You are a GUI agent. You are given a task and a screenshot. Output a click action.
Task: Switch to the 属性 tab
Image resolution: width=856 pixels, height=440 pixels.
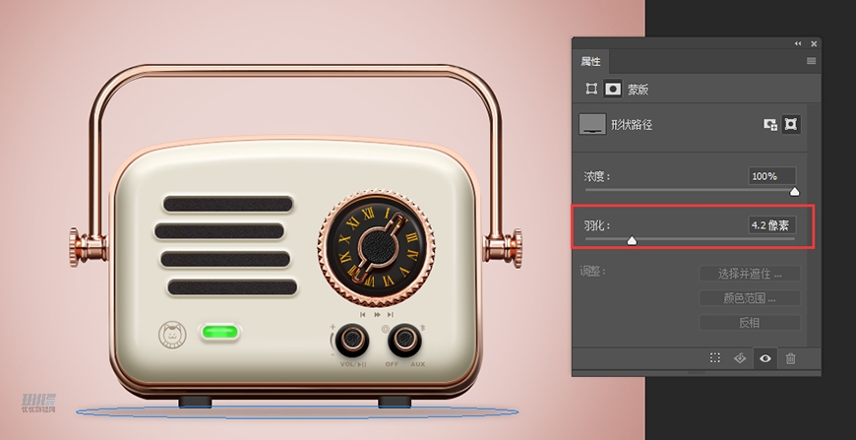coord(590,61)
